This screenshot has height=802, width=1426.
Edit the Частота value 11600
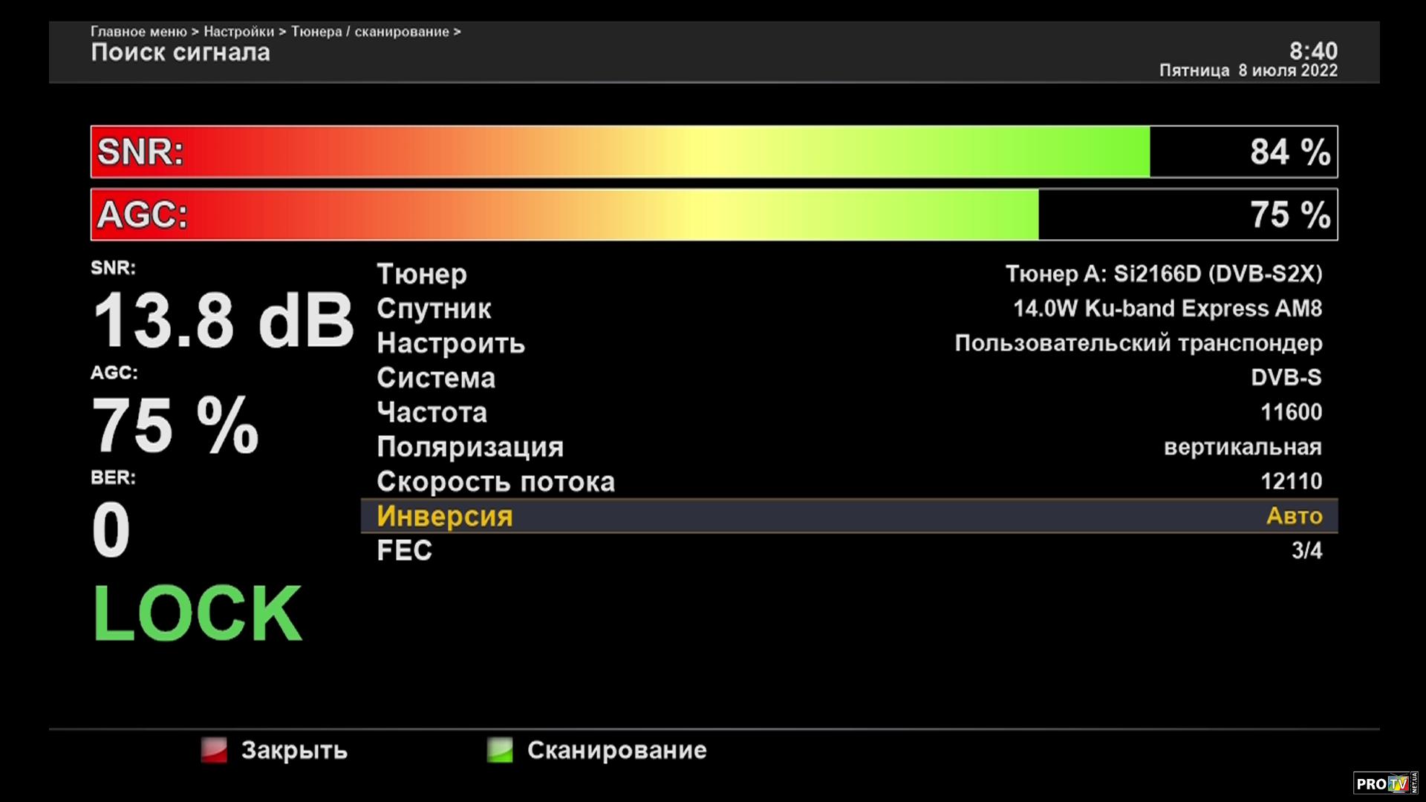tap(1291, 412)
